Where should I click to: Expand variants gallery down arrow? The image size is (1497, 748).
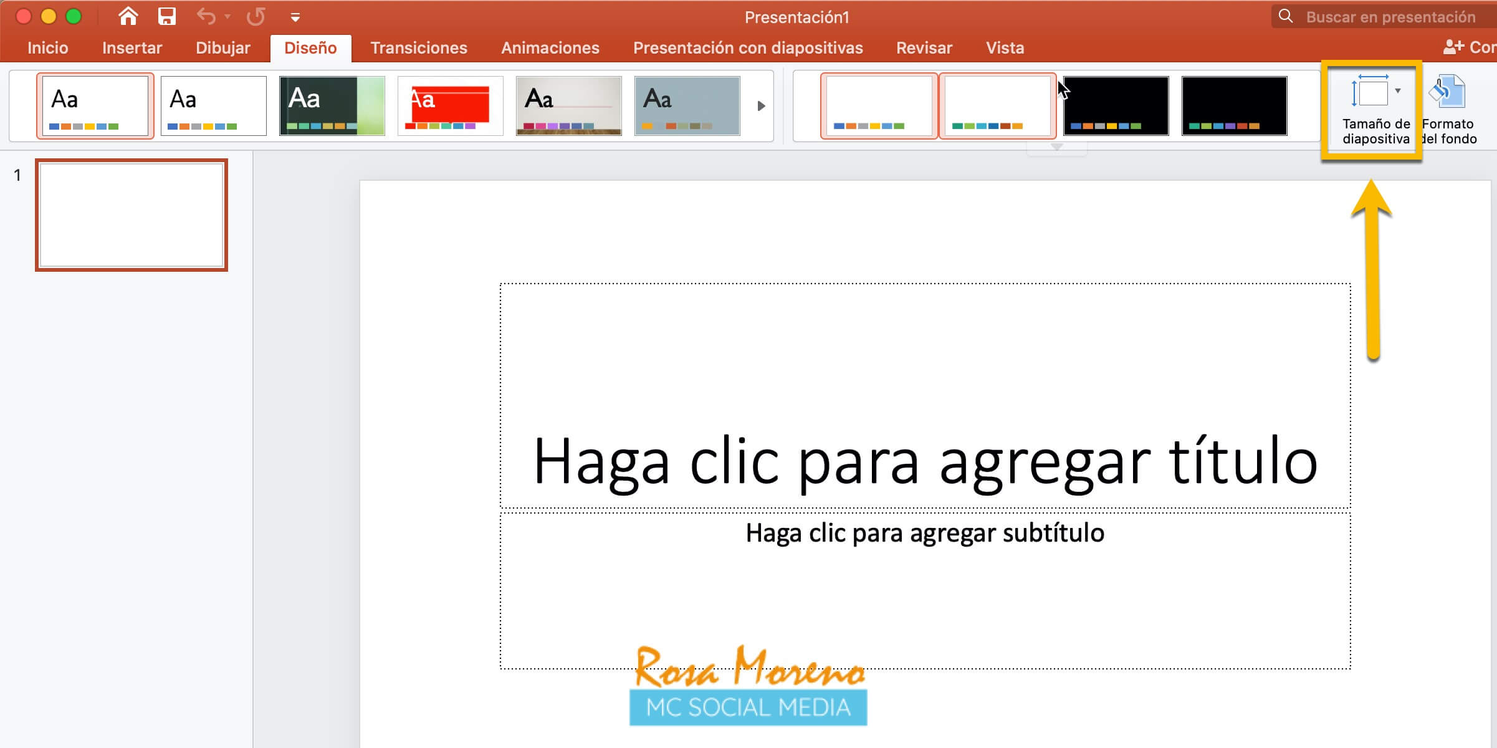[1056, 148]
